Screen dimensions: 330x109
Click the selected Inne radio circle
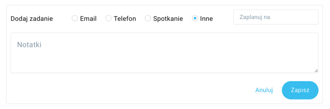(195, 18)
